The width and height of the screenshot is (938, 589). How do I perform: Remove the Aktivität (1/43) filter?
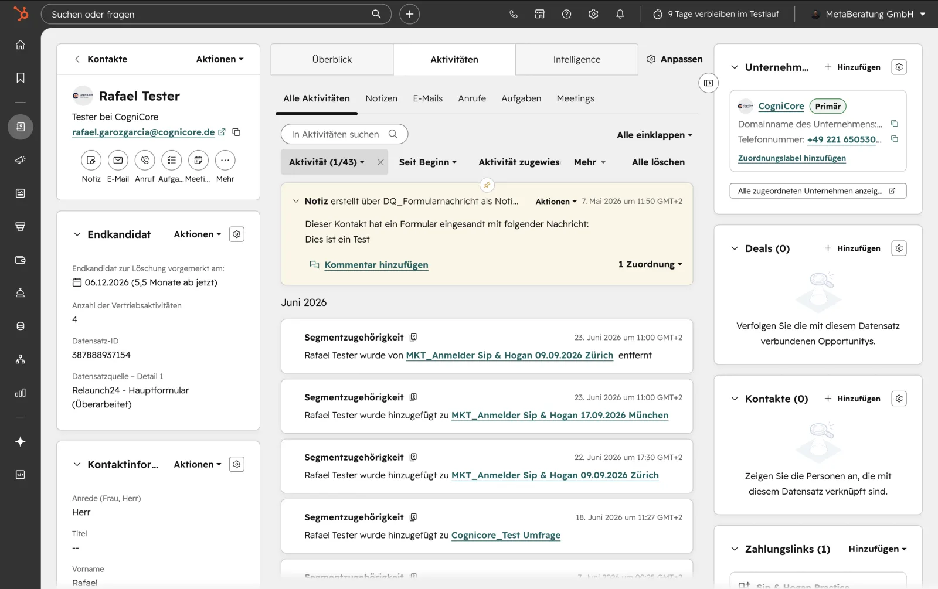tap(380, 162)
